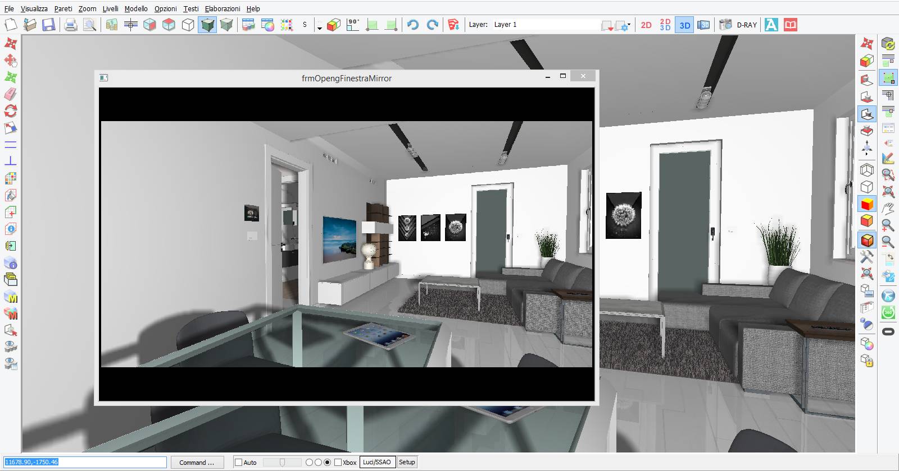The height and width of the screenshot is (471, 899).
Task: Expand layer settings gear dropdown arrow
Action: point(628,25)
